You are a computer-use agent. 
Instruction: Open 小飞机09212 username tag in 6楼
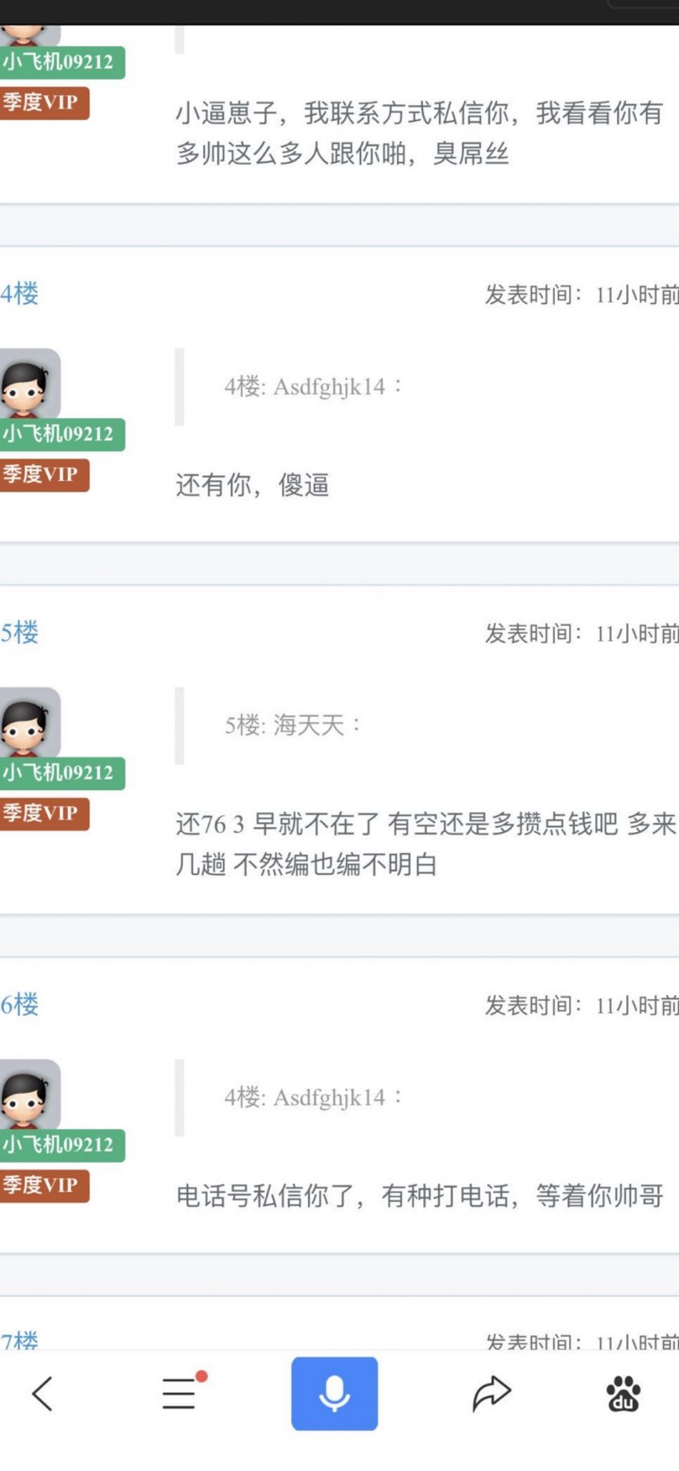tap(61, 1145)
